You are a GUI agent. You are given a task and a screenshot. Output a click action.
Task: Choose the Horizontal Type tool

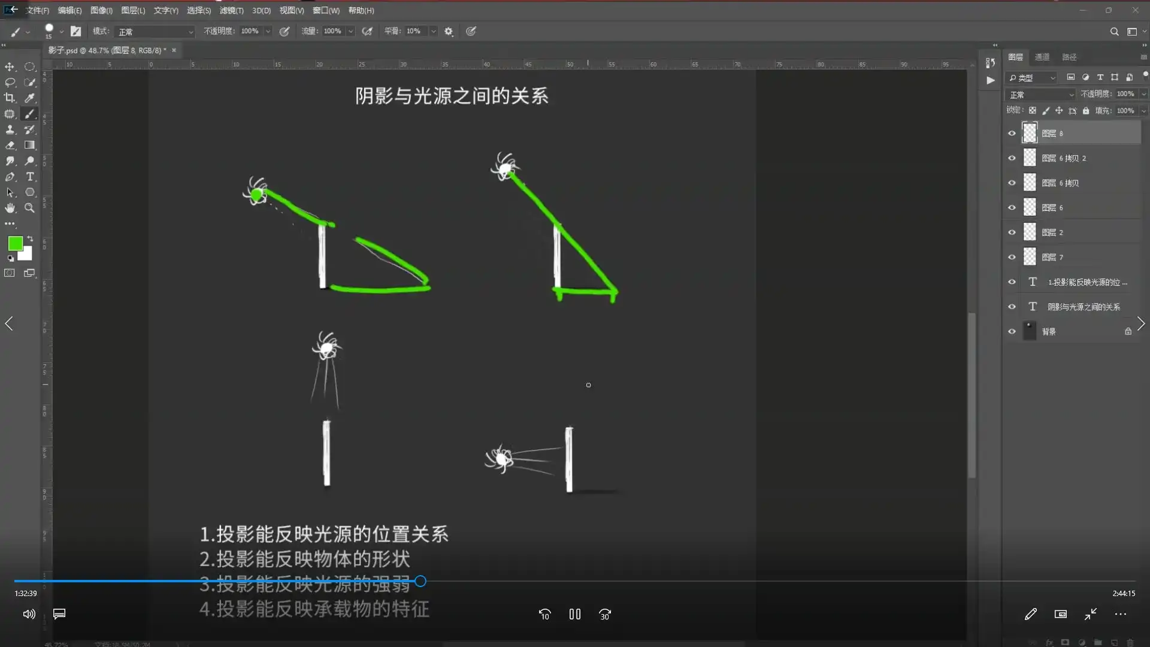(29, 177)
